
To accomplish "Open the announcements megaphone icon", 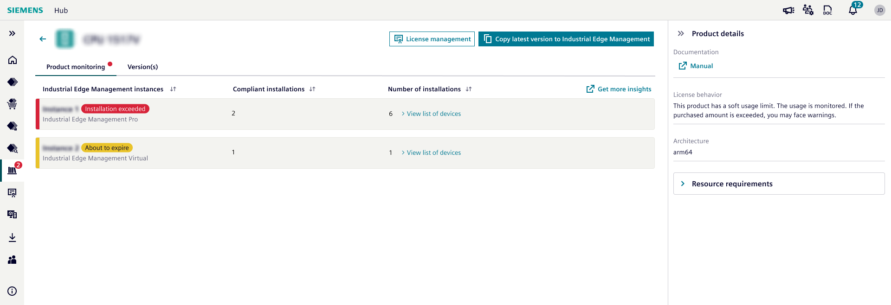I will pos(788,10).
